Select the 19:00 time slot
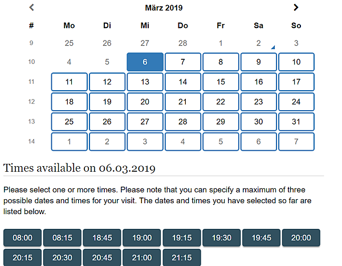Image resolution: width=342 pixels, height=266 pixels. click(x=142, y=238)
